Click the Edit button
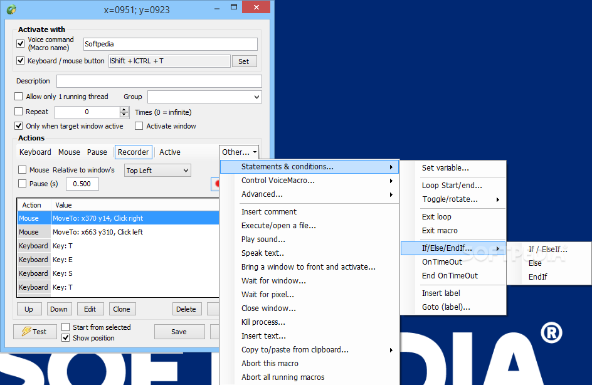 [x=90, y=309]
